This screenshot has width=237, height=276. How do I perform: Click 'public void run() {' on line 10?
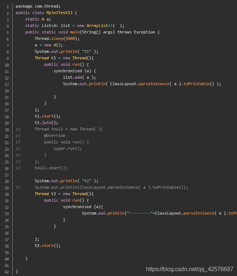tap(67, 64)
